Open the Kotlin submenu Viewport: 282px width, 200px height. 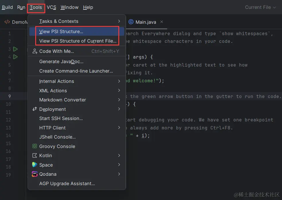tap(77, 155)
